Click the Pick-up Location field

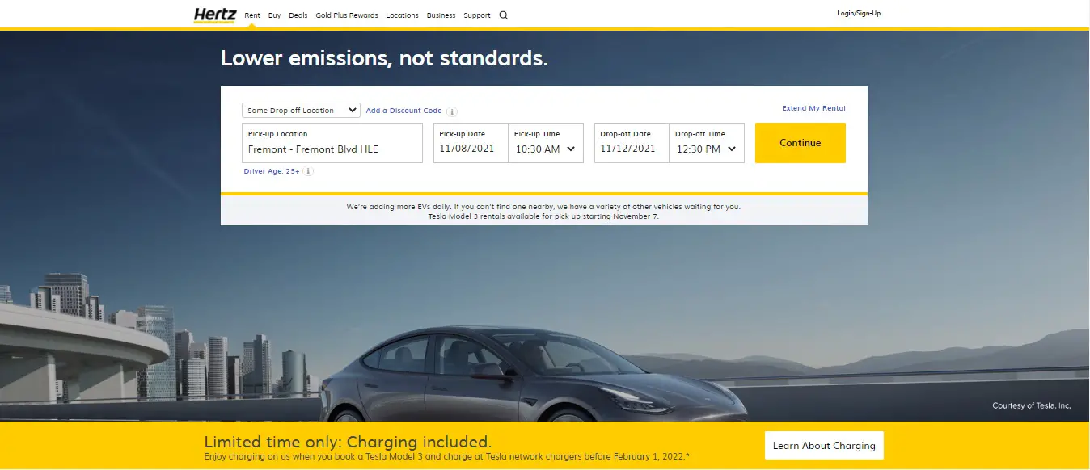[332, 143]
